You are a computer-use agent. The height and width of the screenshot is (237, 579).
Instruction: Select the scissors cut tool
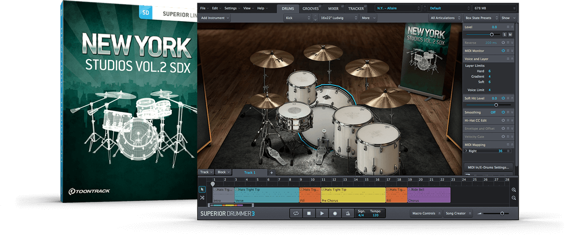(202, 198)
